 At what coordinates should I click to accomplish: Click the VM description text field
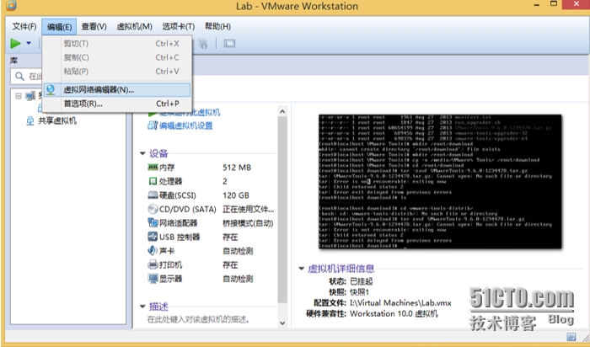pyautogui.click(x=198, y=319)
